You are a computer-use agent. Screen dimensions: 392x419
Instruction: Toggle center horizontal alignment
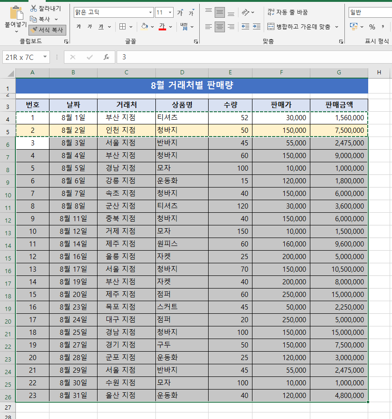click(x=220, y=27)
